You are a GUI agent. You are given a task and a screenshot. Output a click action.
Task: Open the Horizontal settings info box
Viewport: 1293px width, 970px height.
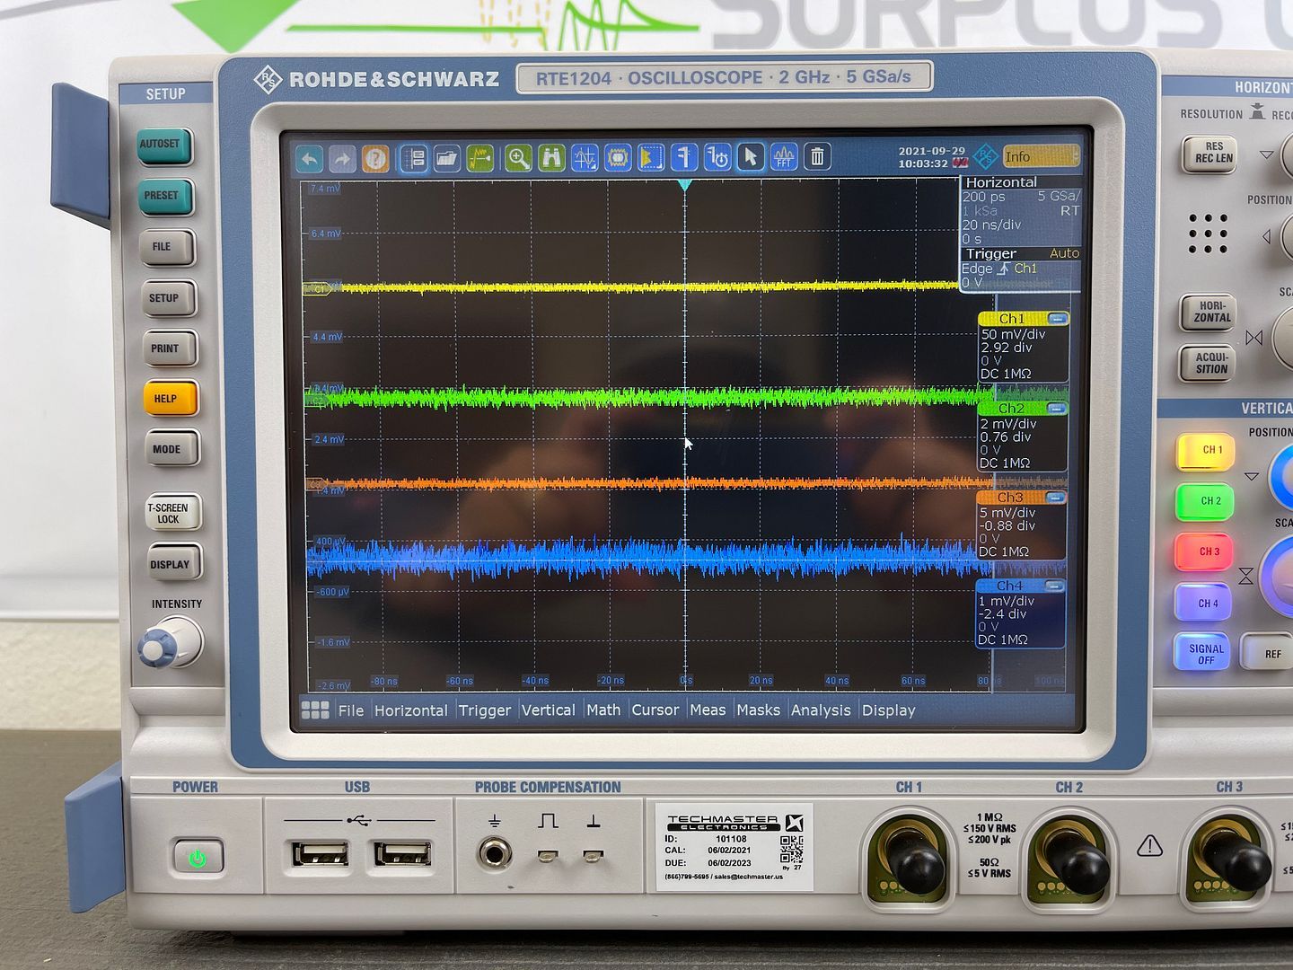(1021, 210)
